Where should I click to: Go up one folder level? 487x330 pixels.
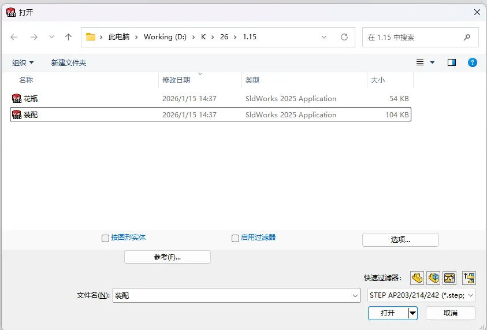68,38
